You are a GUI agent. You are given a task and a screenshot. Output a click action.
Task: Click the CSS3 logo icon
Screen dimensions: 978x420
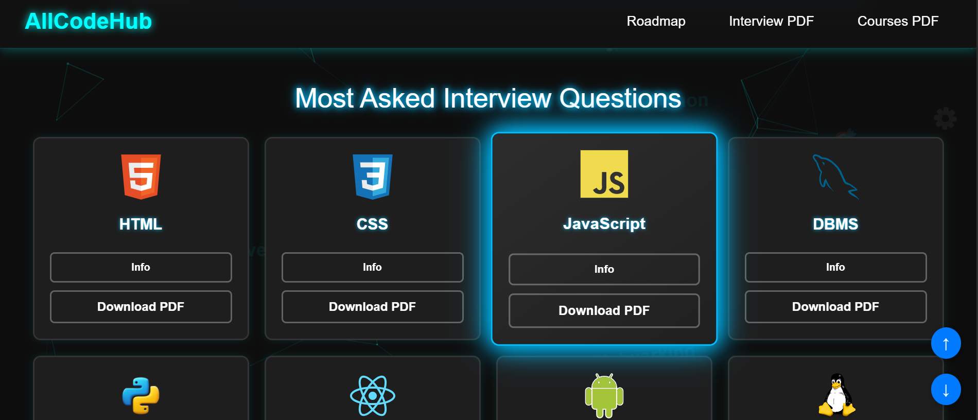[373, 177]
